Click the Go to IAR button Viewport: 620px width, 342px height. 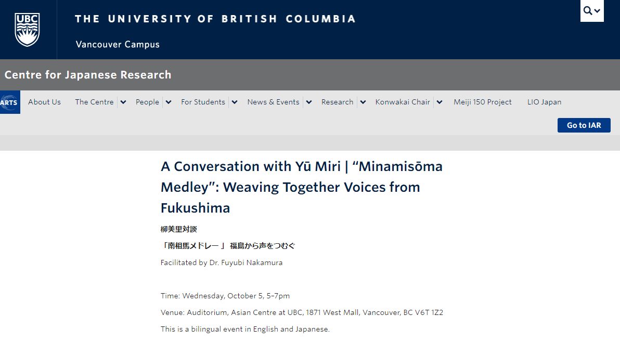584,125
